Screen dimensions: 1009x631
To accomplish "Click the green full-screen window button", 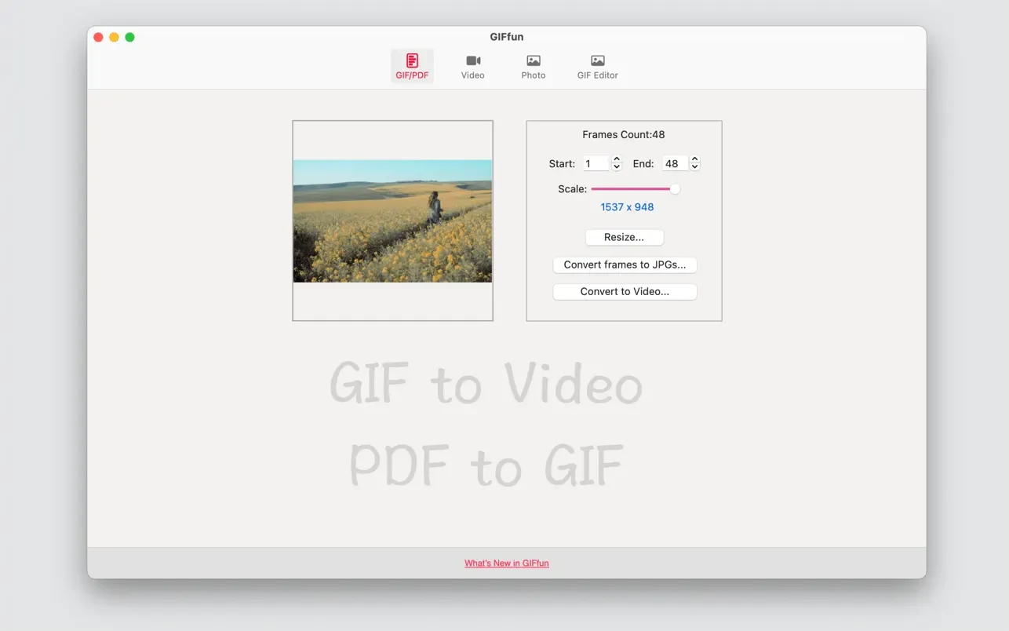I will pyautogui.click(x=129, y=37).
